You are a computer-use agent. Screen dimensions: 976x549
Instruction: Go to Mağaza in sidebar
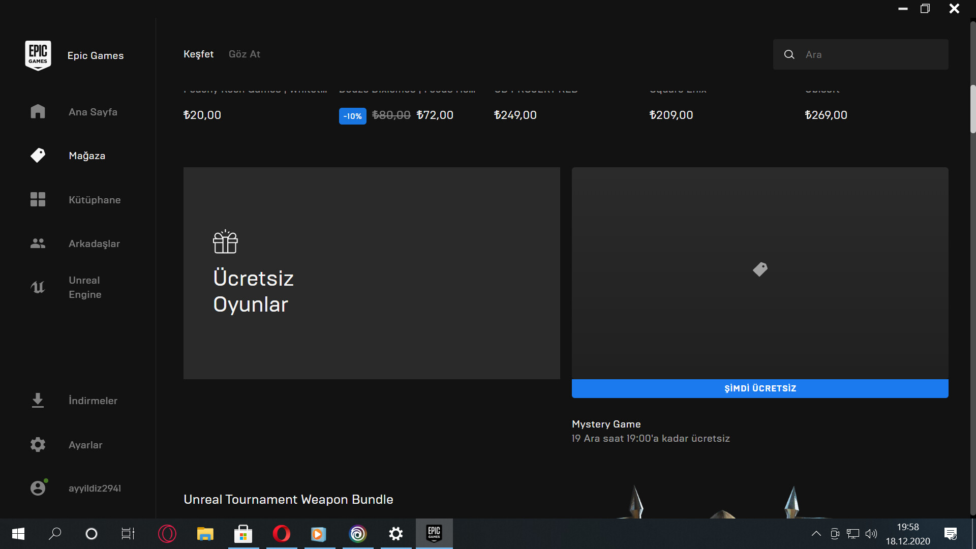[x=87, y=156]
